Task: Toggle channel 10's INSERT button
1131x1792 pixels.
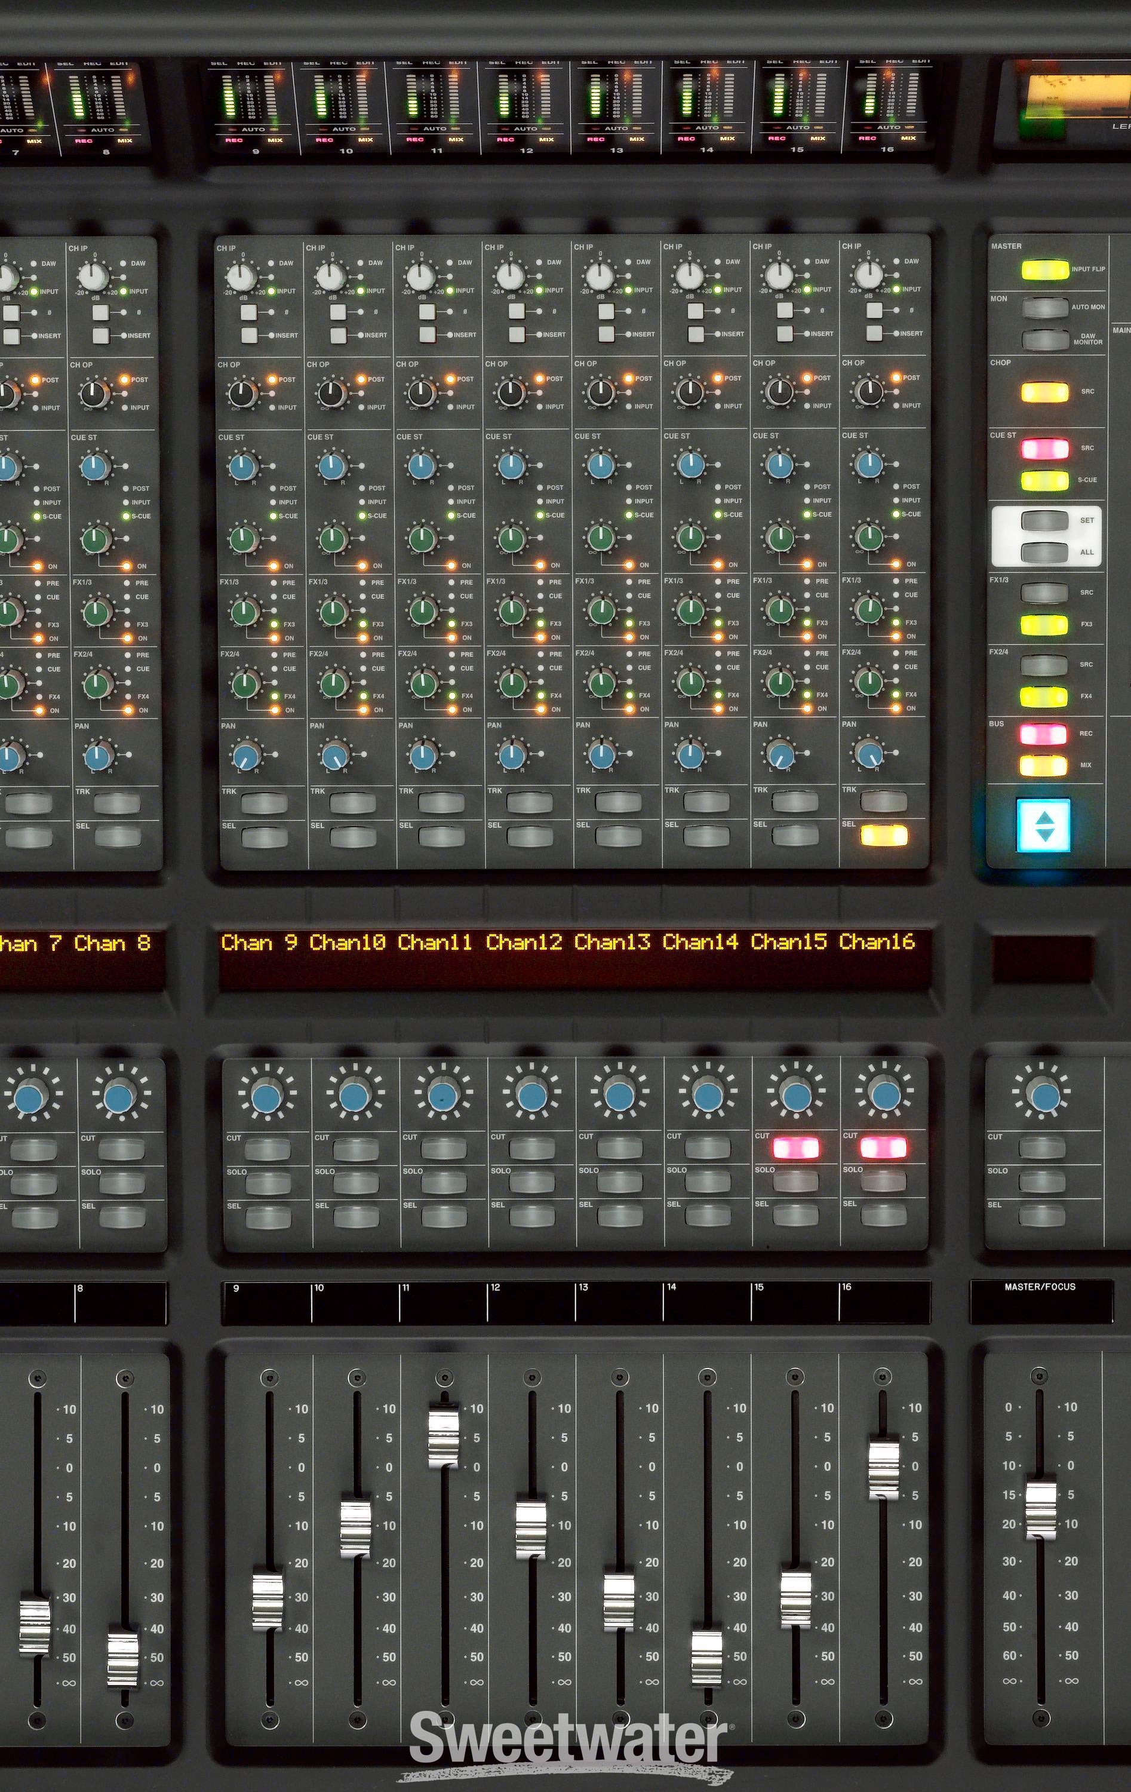Action: pos(339,335)
